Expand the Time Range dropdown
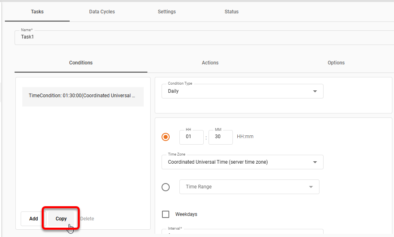 click(x=249, y=187)
